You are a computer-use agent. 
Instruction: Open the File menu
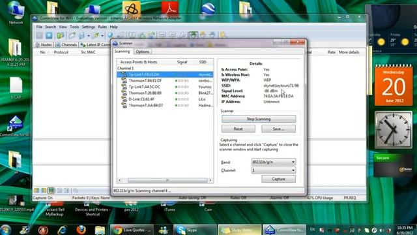(39, 27)
